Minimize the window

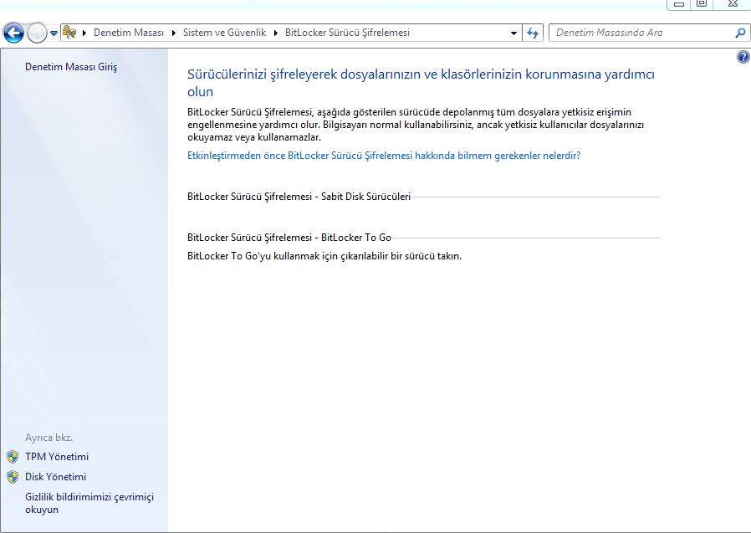tap(679, 4)
